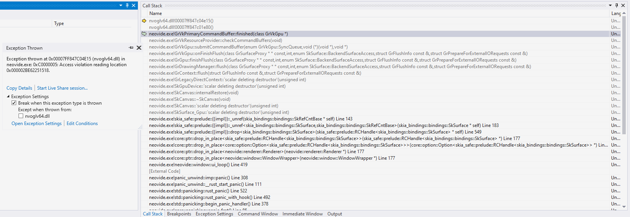Click the green active frame arrow icon

point(144,34)
